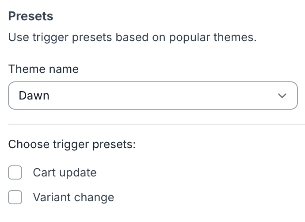The width and height of the screenshot is (305, 222).
Task: Click the Choose trigger presets label
Action: click(x=72, y=145)
